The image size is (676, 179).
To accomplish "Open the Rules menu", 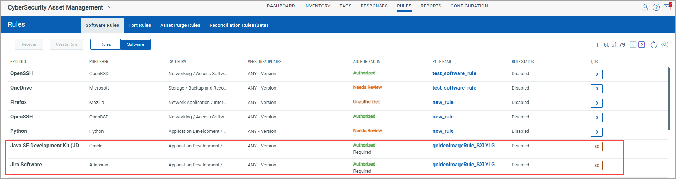I will [x=404, y=6].
